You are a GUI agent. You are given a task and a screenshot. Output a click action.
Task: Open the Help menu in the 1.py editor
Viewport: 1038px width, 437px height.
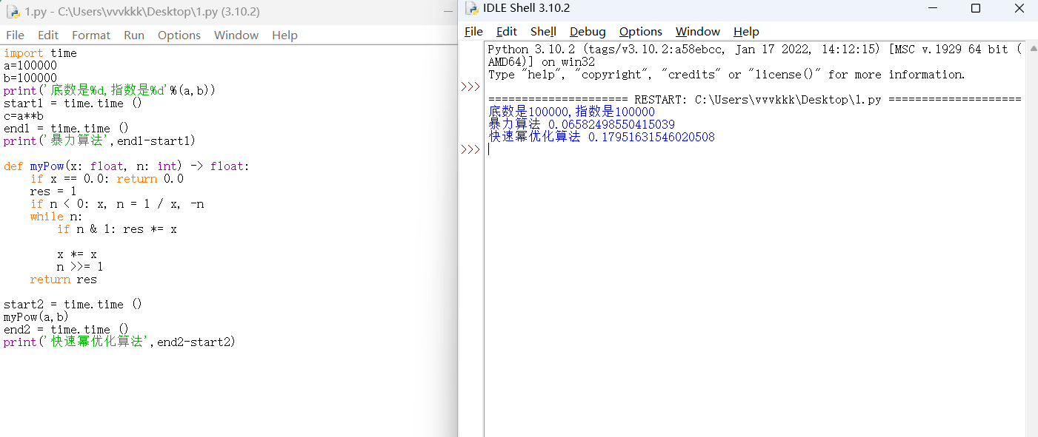tap(285, 35)
